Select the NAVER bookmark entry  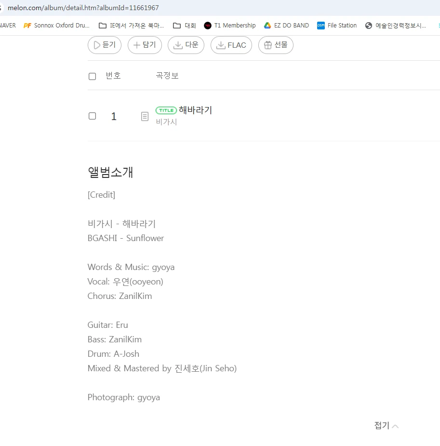(x=6, y=25)
